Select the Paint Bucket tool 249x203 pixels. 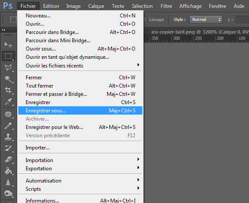(x=8, y=171)
